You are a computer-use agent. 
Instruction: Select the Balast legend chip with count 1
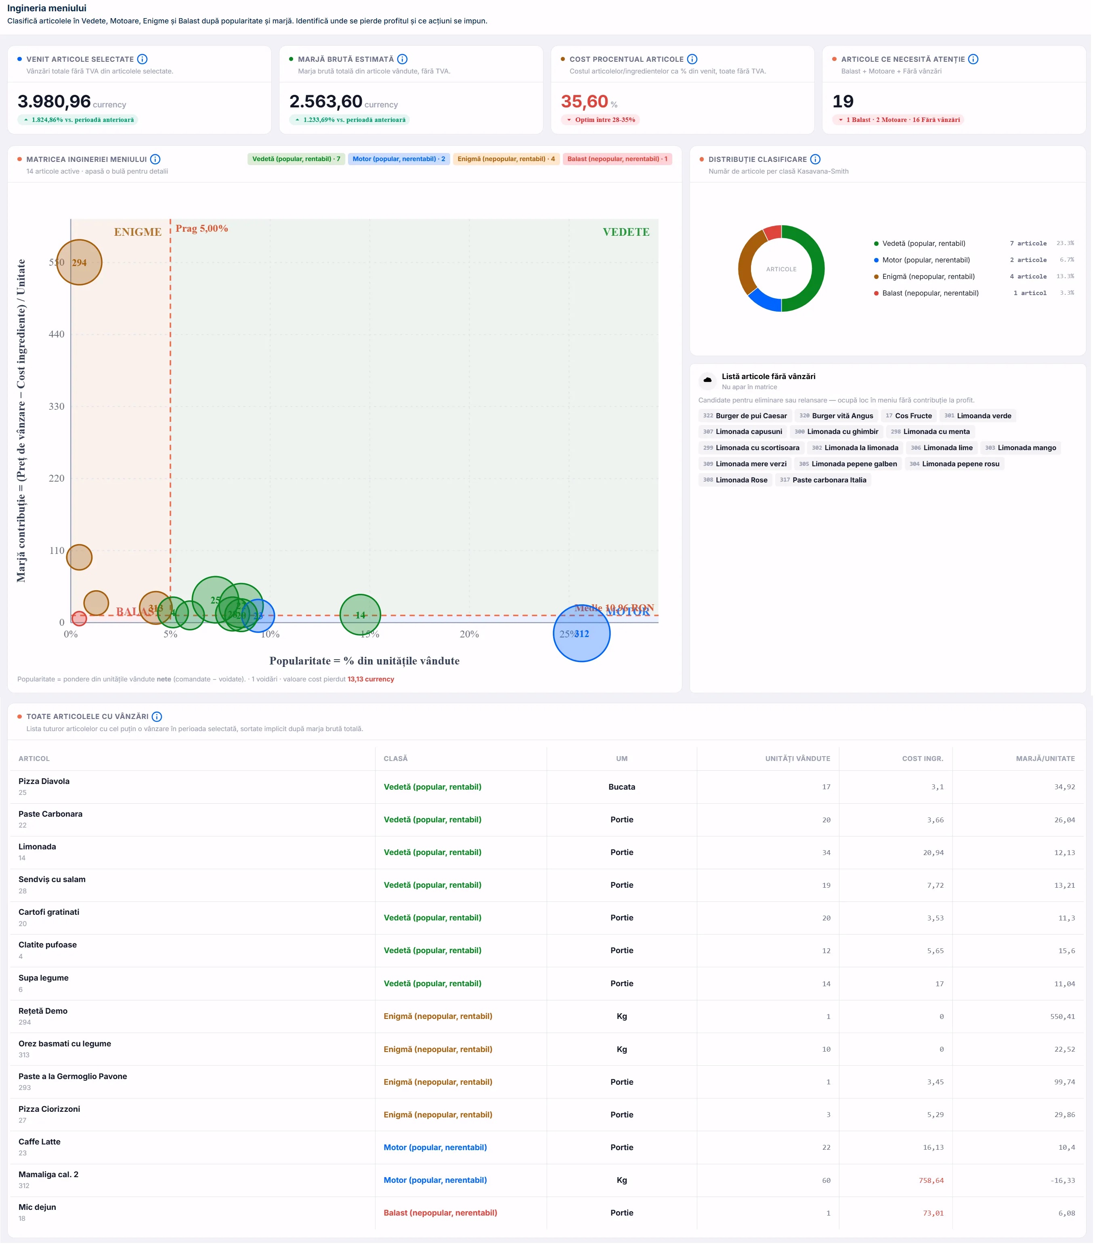click(x=617, y=159)
